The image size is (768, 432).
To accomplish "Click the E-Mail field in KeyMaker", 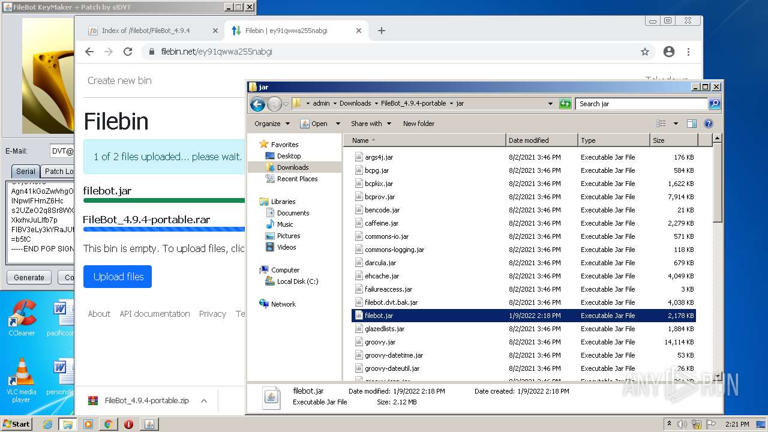I will click(61, 151).
